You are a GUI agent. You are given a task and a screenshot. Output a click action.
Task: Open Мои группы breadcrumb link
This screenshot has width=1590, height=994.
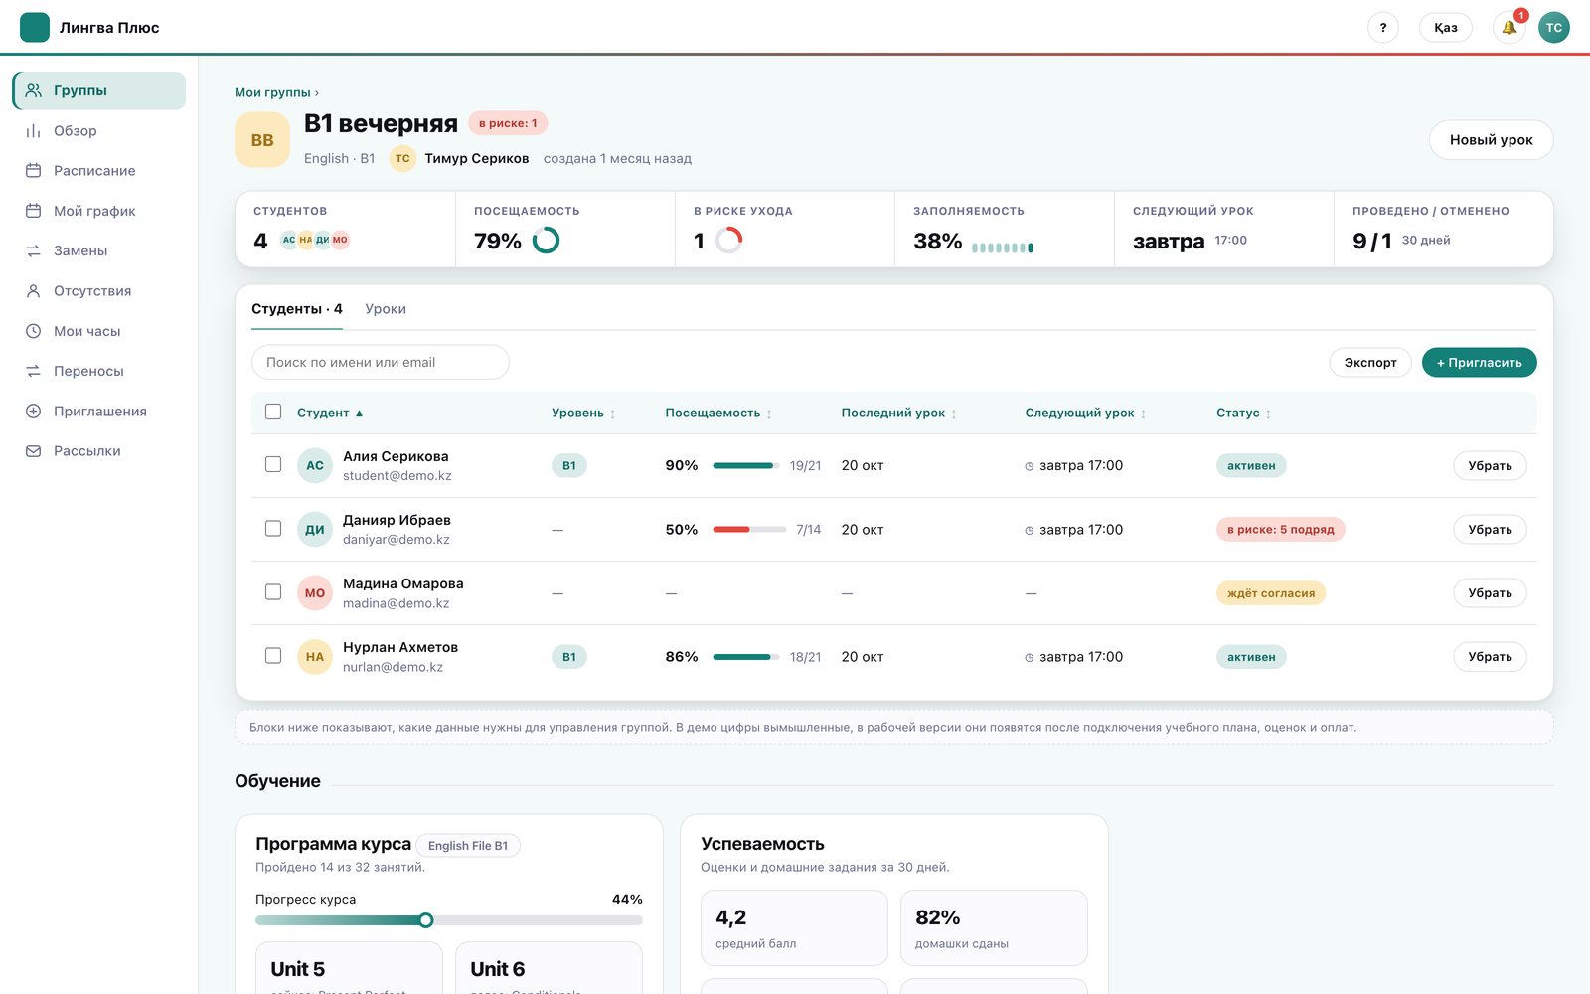point(272,92)
